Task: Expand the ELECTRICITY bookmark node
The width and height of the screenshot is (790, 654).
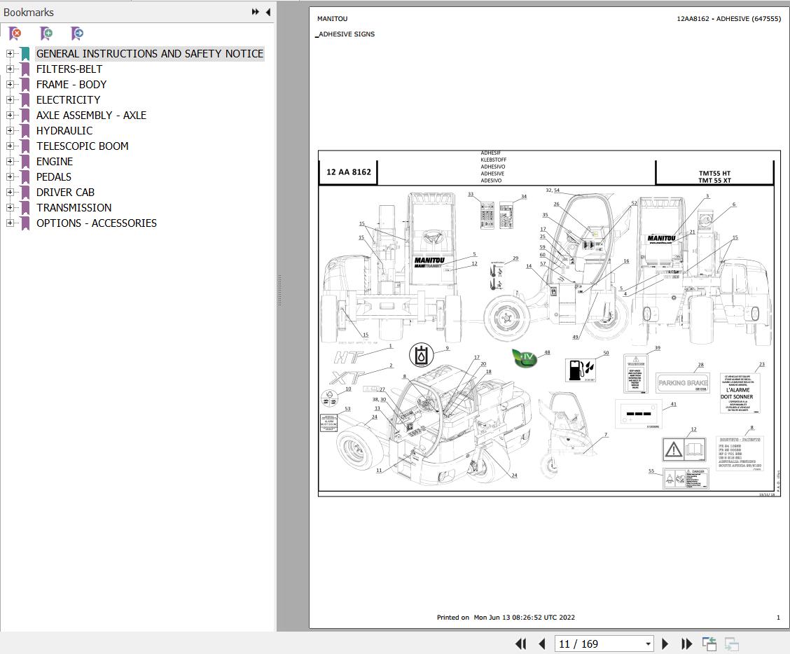Action: [x=10, y=99]
